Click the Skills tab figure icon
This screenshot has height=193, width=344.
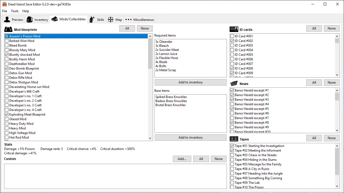92,19
